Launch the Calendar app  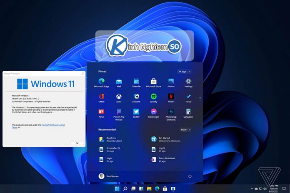point(136,83)
